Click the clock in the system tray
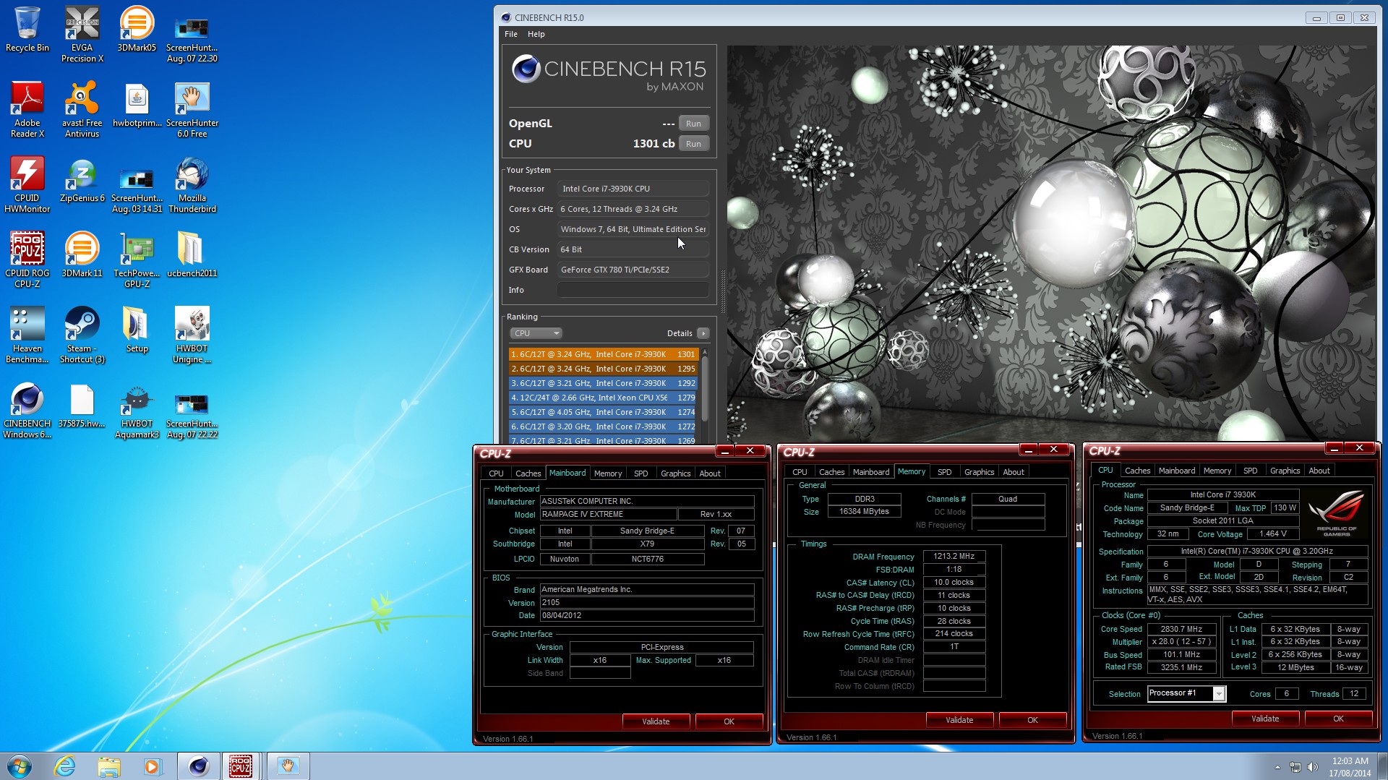Viewport: 1388px width, 780px height. pyautogui.click(x=1350, y=767)
